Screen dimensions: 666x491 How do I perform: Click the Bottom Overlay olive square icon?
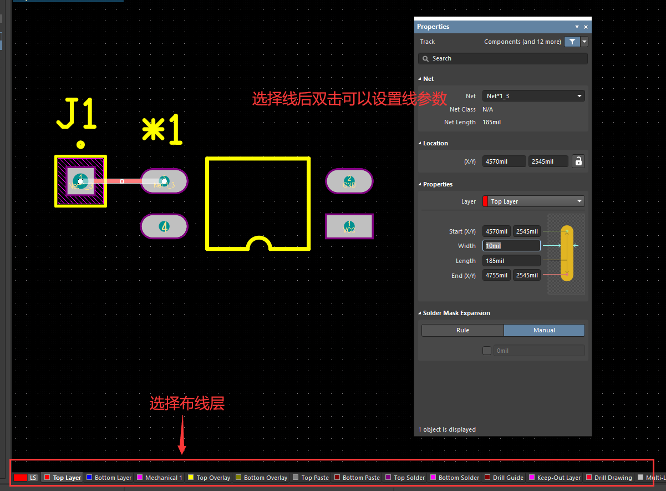239,478
